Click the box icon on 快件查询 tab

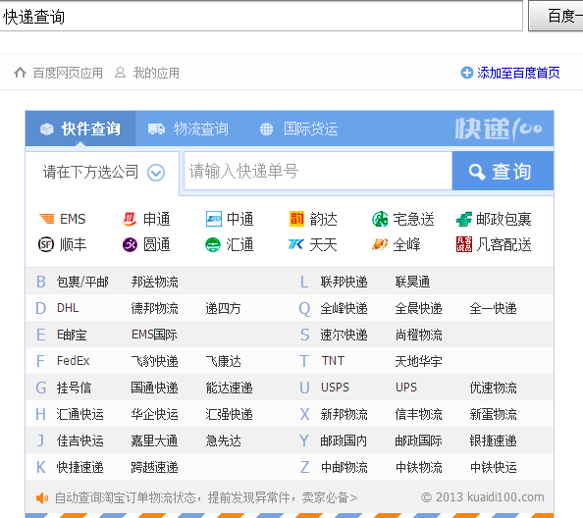pos(47,129)
